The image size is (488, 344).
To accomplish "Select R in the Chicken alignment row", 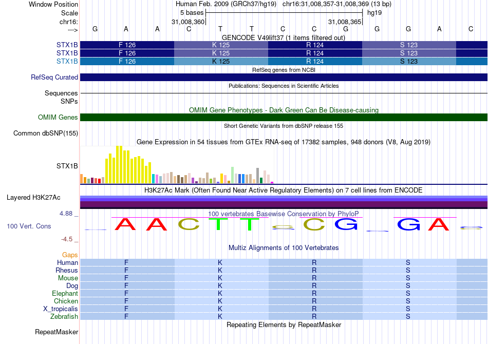I will (x=314, y=301).
